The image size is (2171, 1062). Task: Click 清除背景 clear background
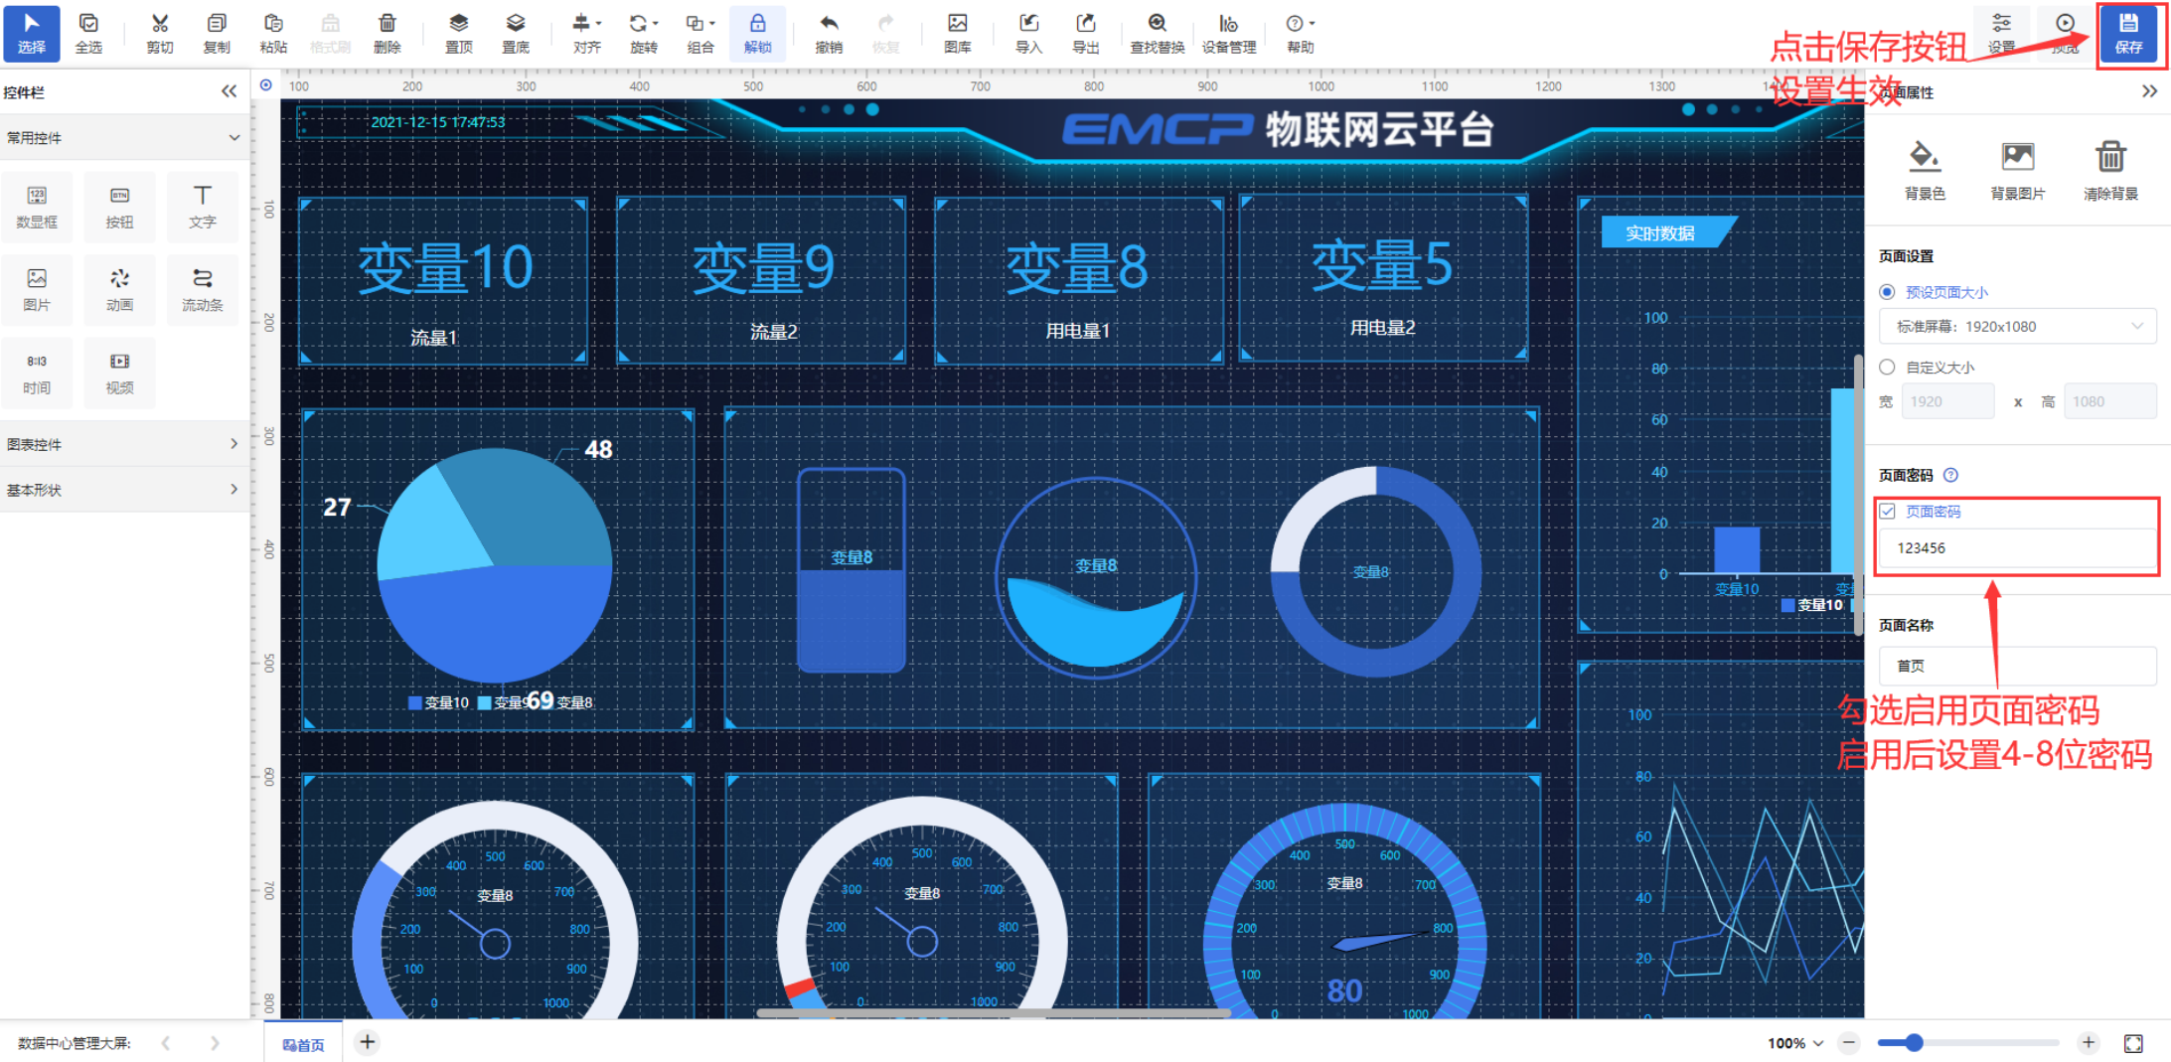click(x=2110, y=171)
